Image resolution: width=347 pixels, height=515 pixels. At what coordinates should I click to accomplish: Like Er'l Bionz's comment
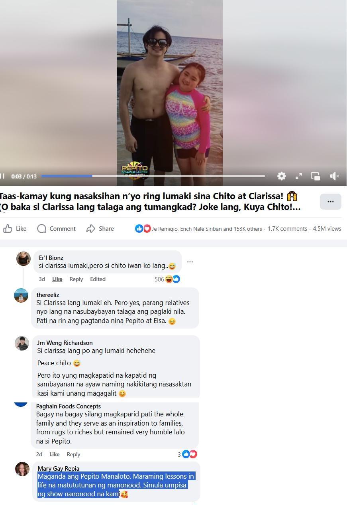[57, 279]
